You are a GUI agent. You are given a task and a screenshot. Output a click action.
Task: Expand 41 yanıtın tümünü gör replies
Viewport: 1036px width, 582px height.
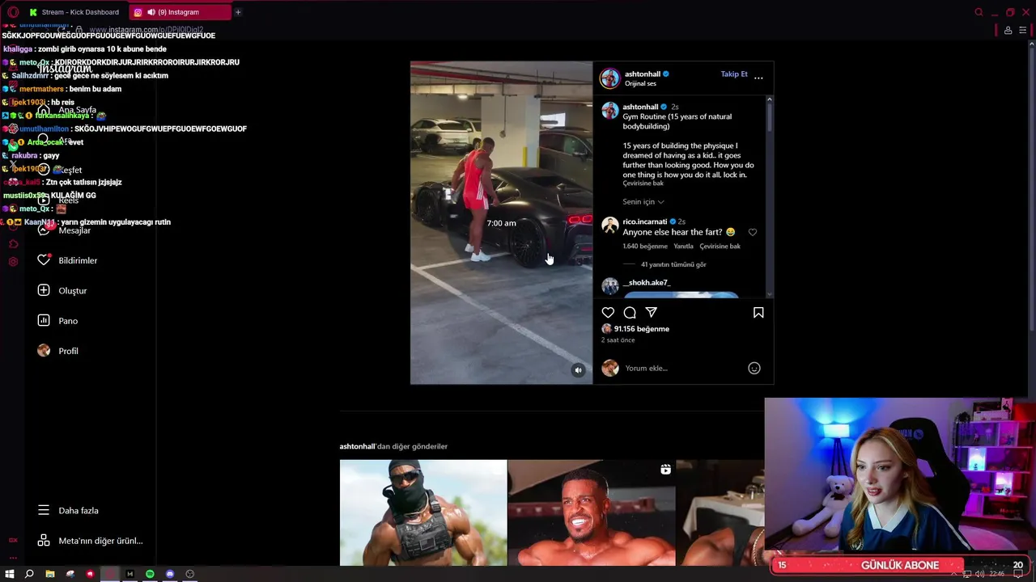(x=673, y=264)
